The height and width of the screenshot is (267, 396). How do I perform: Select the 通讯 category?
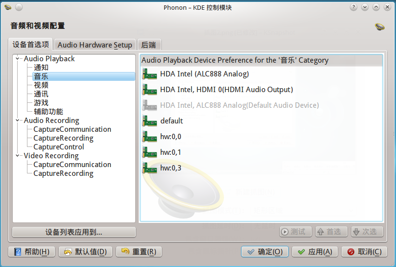[41, 94]
